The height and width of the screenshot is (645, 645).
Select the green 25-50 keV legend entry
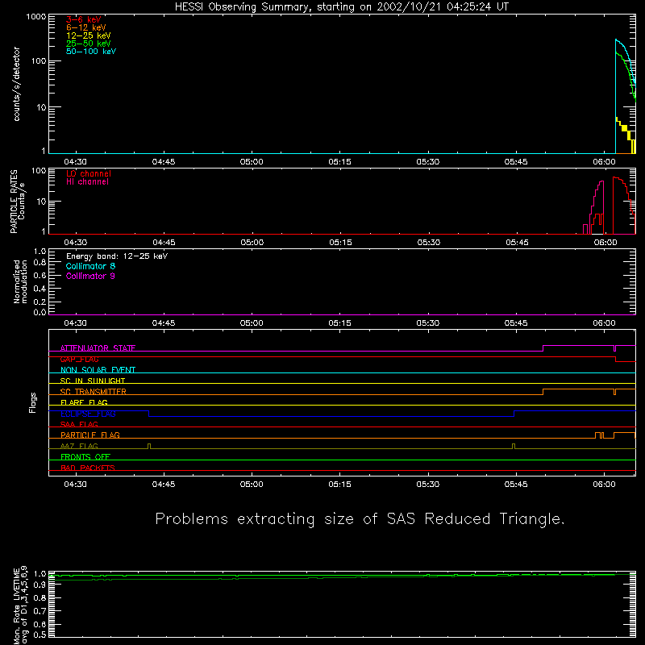89,44
